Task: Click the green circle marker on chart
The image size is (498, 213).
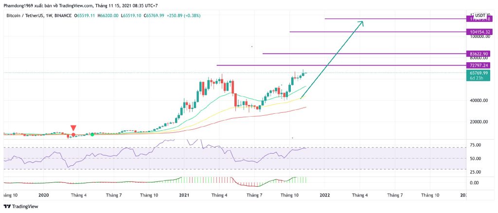Action: (x=92, y=134)
